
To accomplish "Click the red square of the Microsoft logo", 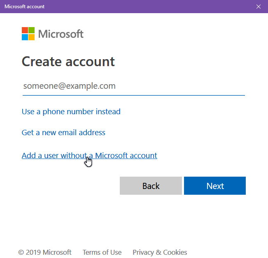I will click(25, 30).
